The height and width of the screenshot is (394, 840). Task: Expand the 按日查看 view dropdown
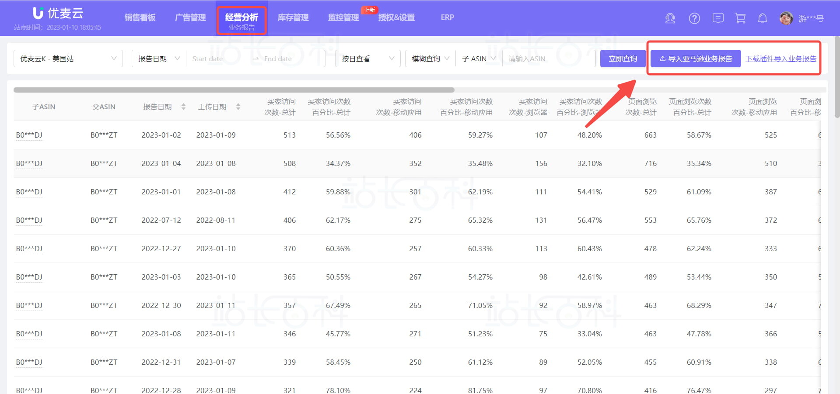point(367,59)
